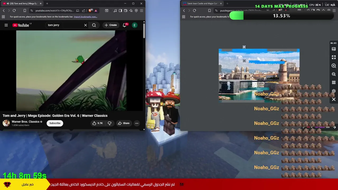Zoom out of the puzzle
The width and height of the screenshot is (338, 190).
(334, 74)
